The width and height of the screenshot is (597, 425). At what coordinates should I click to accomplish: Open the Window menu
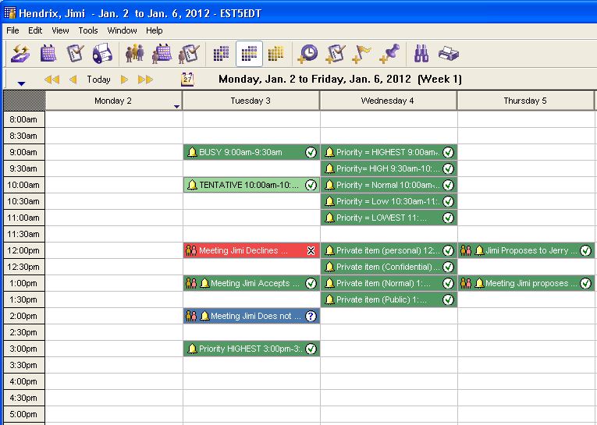122,30
